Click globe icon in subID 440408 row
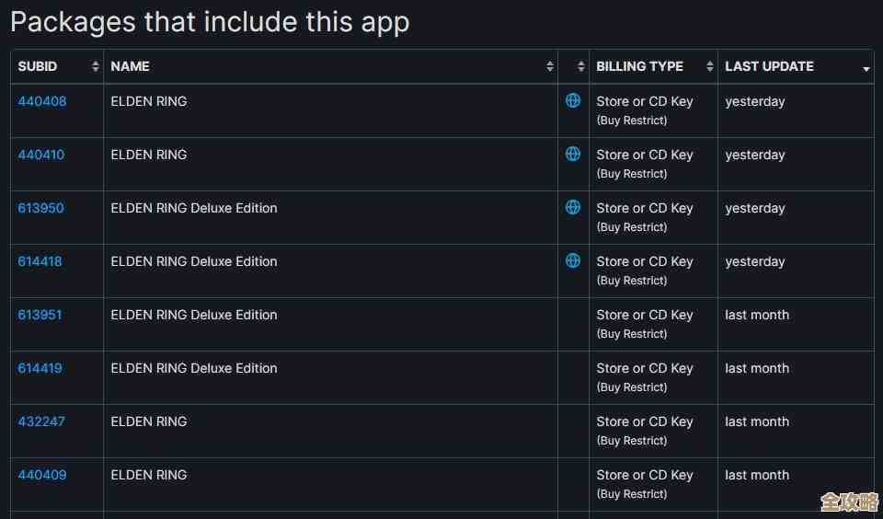This screenshot has width=883, height=519. [573, 100]
